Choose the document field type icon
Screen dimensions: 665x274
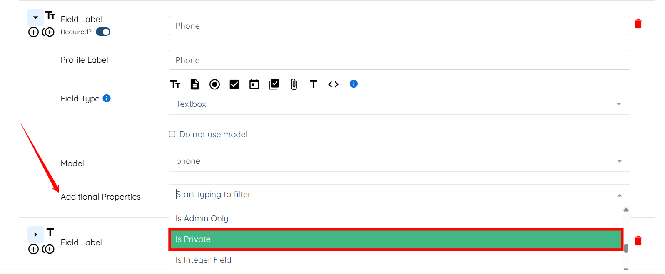195,84
